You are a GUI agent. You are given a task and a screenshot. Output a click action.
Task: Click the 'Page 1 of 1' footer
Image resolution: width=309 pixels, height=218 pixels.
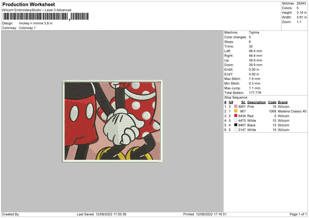[x=298, y=214]
